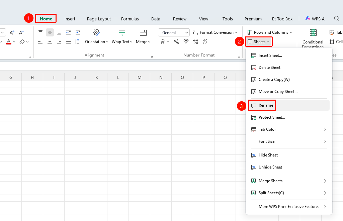343x221 pixels.
Task: Click the Orientation text rotation icon
Action: pos(96,32)
